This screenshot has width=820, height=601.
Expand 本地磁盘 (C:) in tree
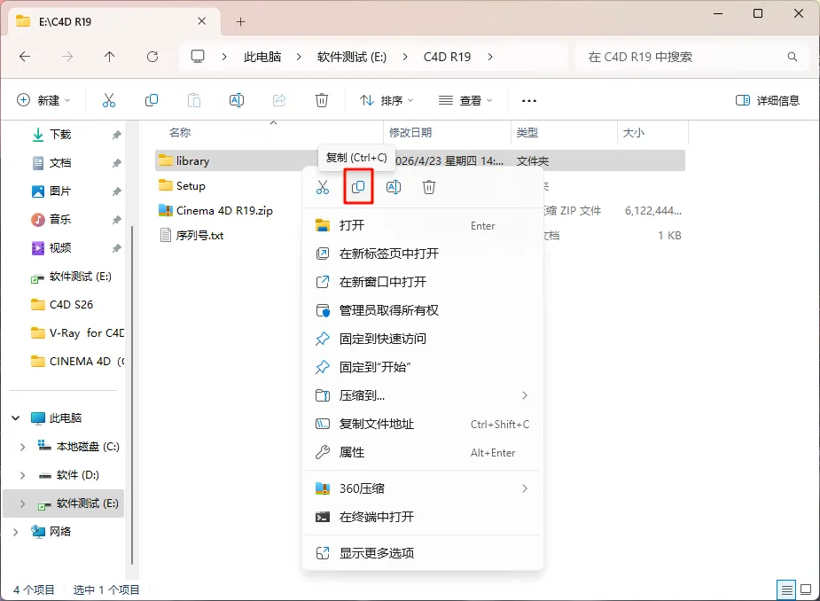tap(22, 447)
